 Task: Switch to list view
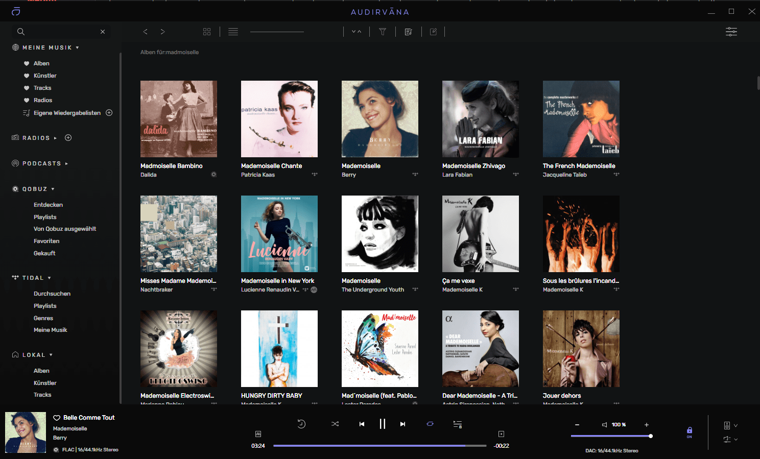(x=233, y=32)
